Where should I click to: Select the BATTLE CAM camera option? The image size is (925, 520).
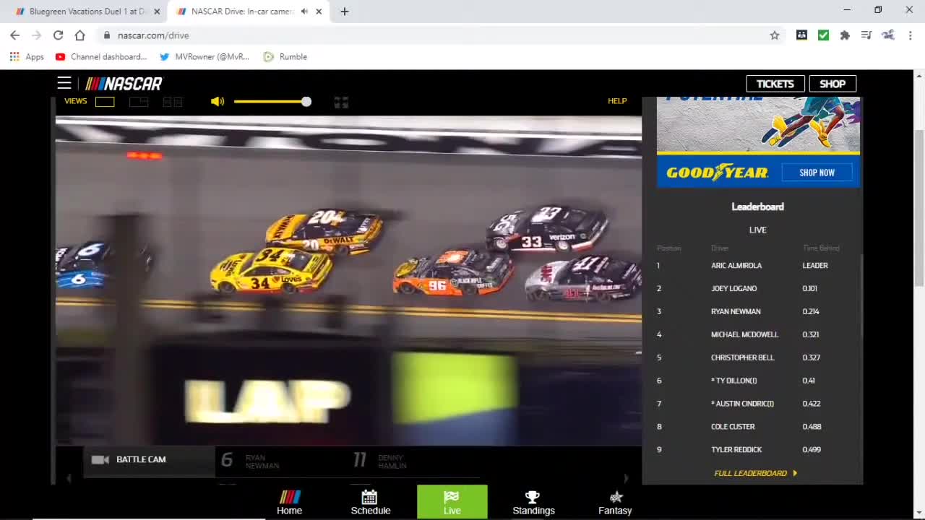149,460
